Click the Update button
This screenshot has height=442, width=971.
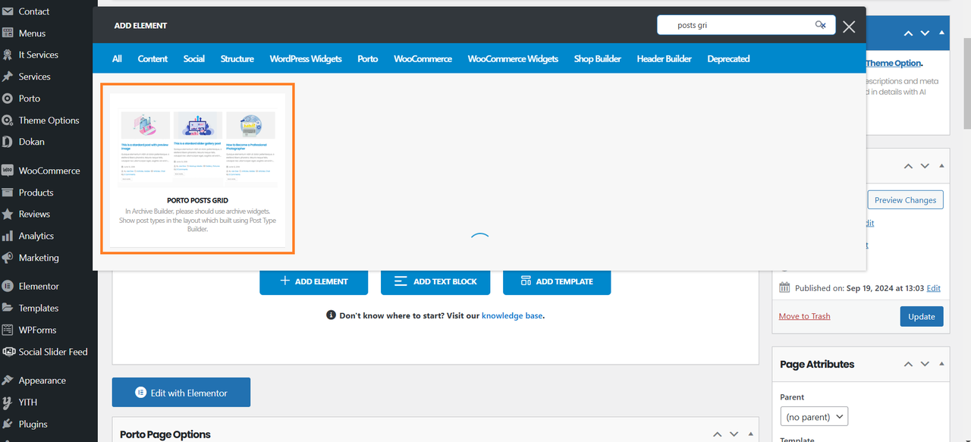[x=922, y=316]
